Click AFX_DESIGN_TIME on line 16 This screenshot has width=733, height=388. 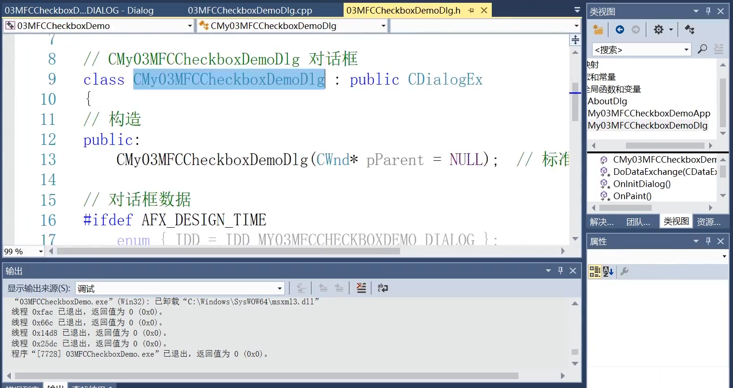coord(204,220)
